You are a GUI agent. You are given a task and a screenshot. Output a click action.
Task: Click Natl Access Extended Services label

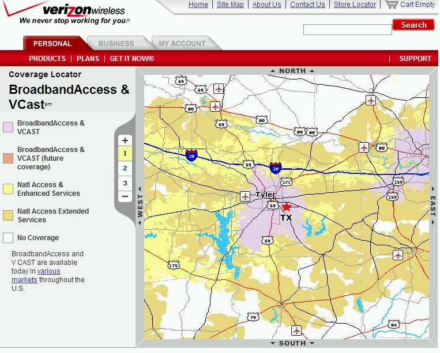53,215
